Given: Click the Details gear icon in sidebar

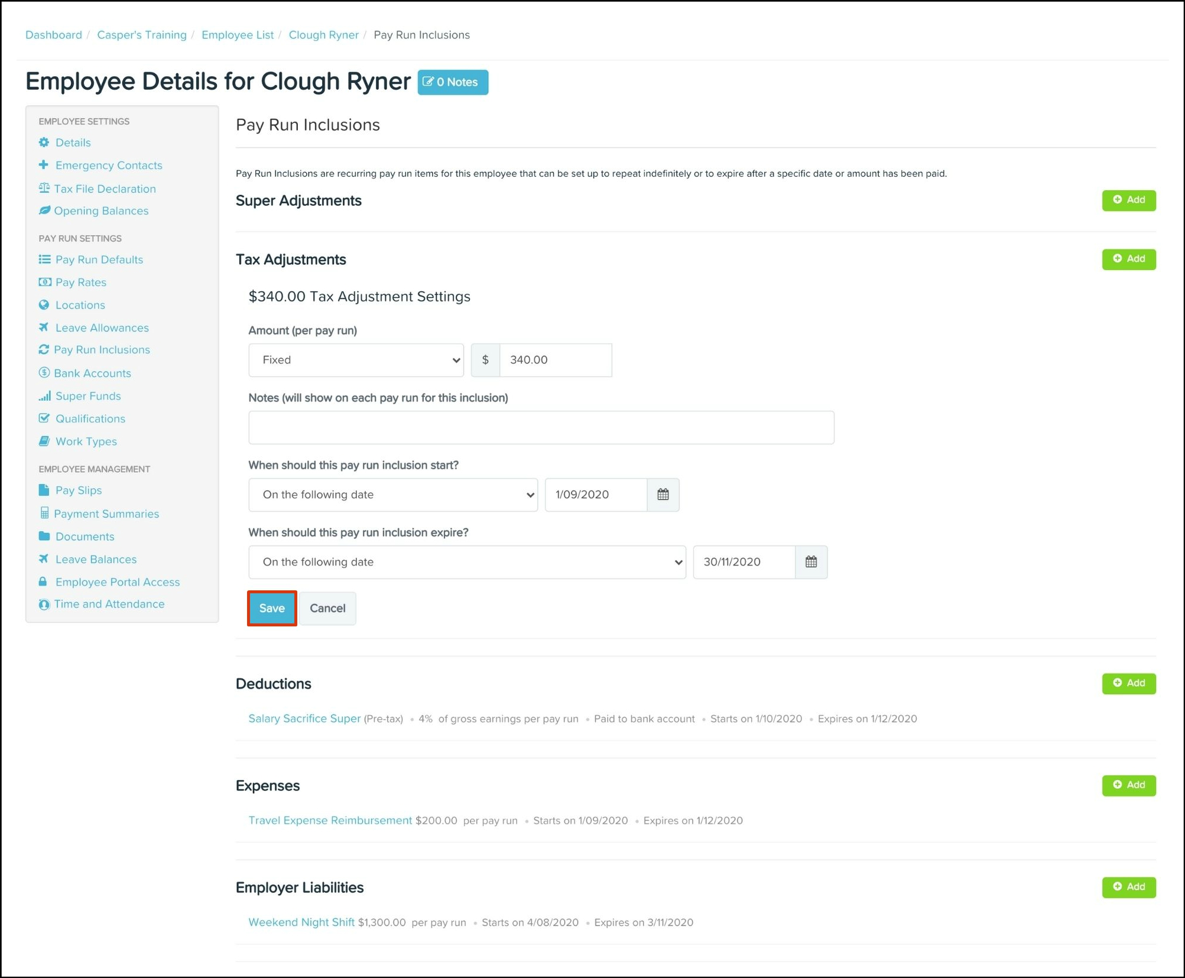Looking at the screenshot, I should (44, 142).
